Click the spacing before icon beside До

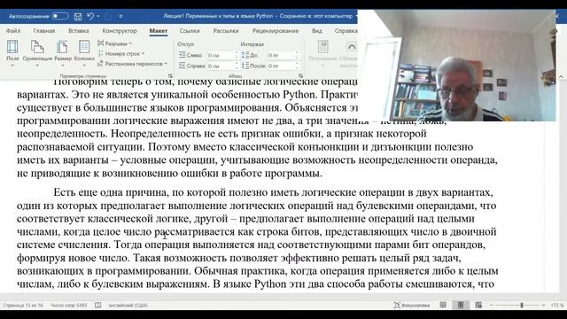pyautogui.click(x=245, y=55)
